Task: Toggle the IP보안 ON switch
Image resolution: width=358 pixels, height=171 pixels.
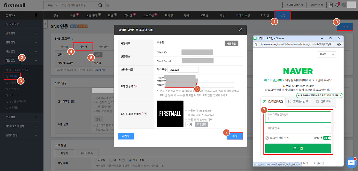Action: 327,138
